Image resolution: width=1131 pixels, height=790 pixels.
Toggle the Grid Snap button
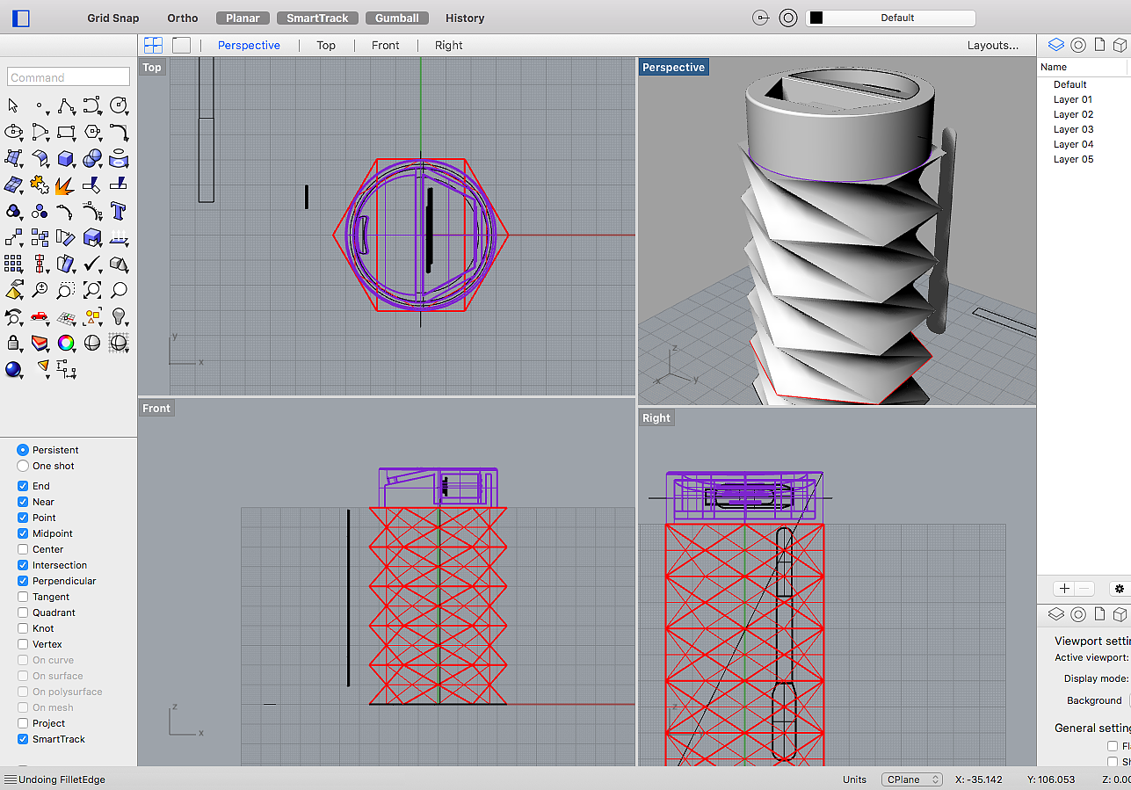[113, 18]
